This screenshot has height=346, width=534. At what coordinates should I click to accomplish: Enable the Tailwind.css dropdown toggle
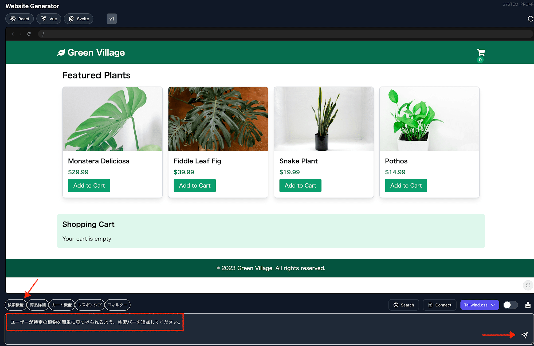point(510,305)
